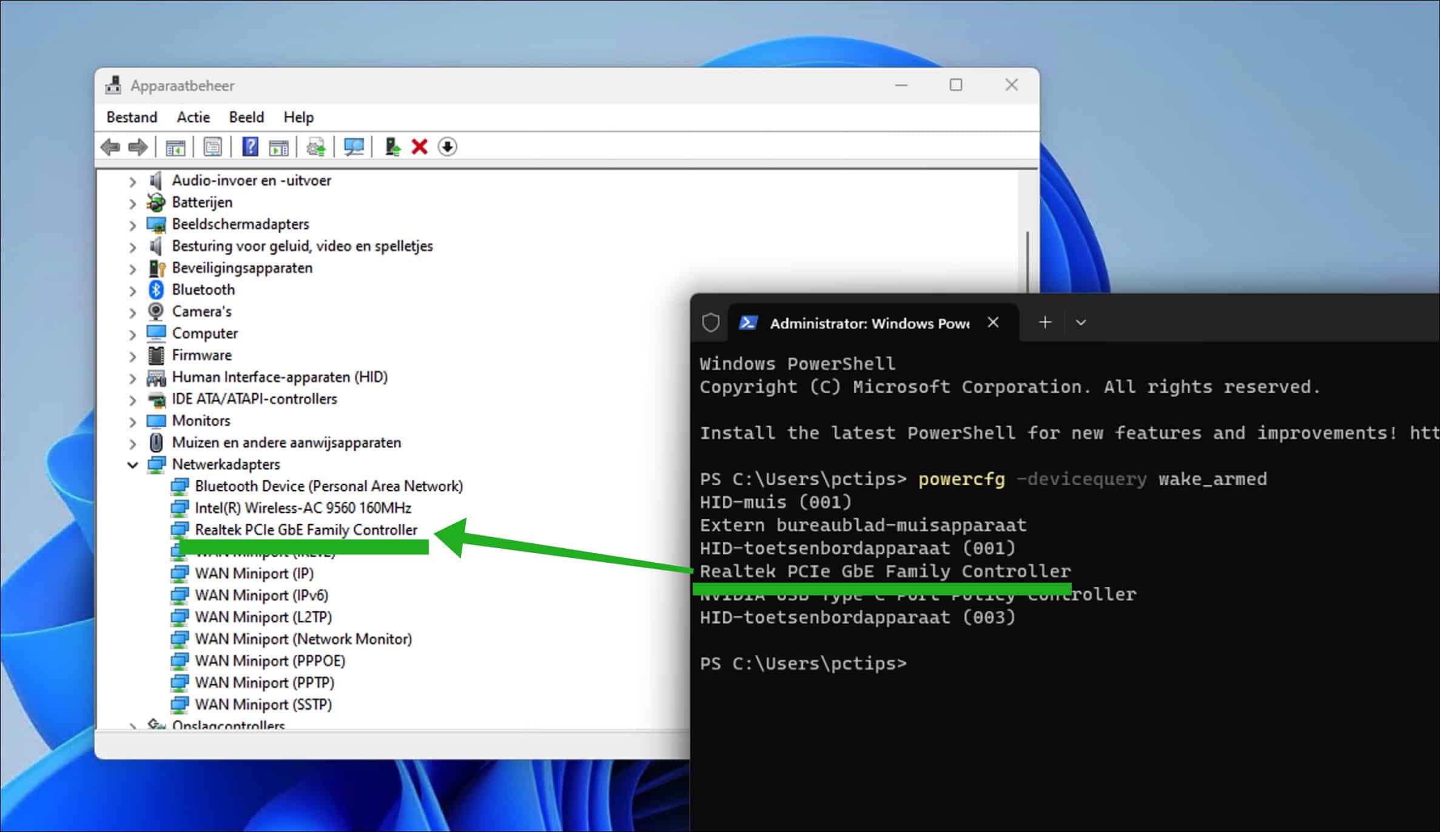
Task: Click the Device Manager vertical scrollbar
Action: [1027, 261]
